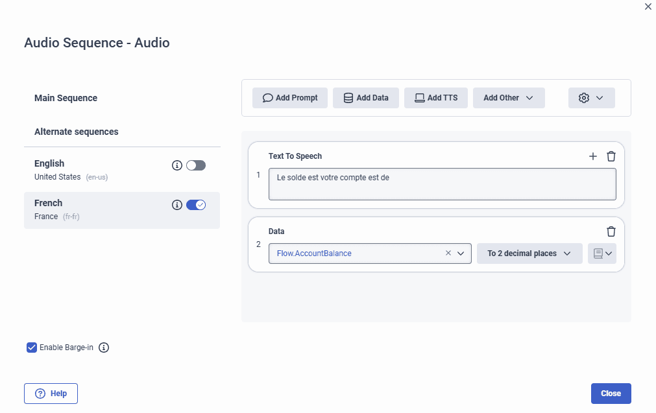Disable the French alternate sequence toggle
656x413 pixels.
[x=196, y=204]
